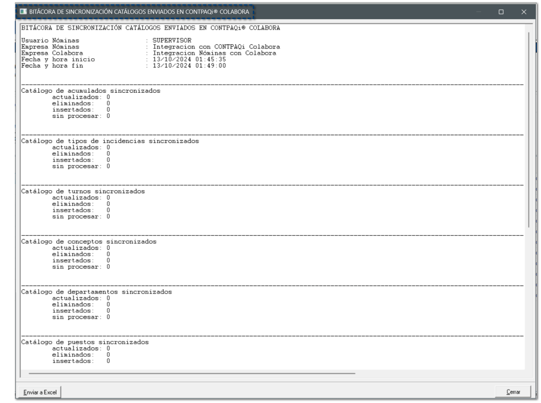Click 'Catálogo de tipos de incidencias sincronizados'
The width and height of the screenshot is (541, 403).
(x=110, y=141)
